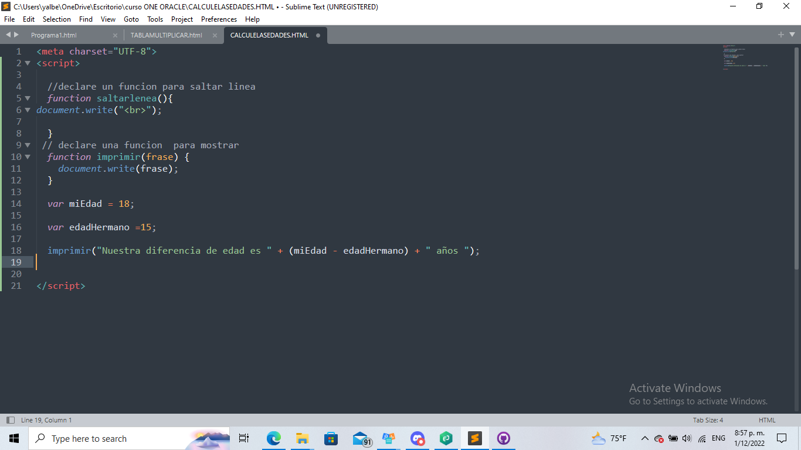Click the comment about saltar linea
This screenshot has height=450, width=801.
[151, 87]
